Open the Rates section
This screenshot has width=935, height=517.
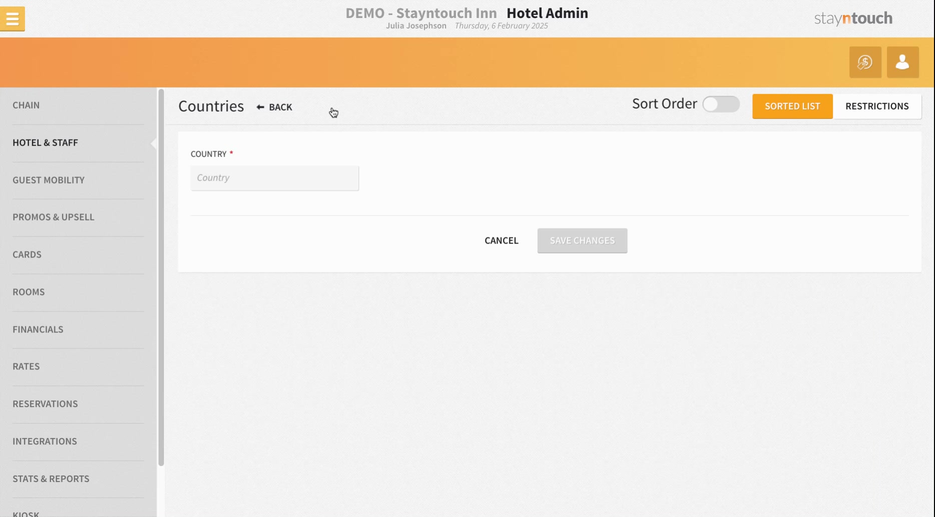pos(26,366)
